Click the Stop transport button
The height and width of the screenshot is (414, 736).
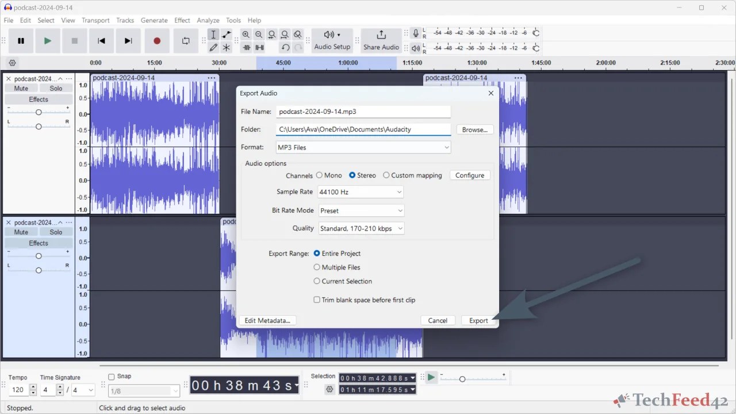click(74, 41)
